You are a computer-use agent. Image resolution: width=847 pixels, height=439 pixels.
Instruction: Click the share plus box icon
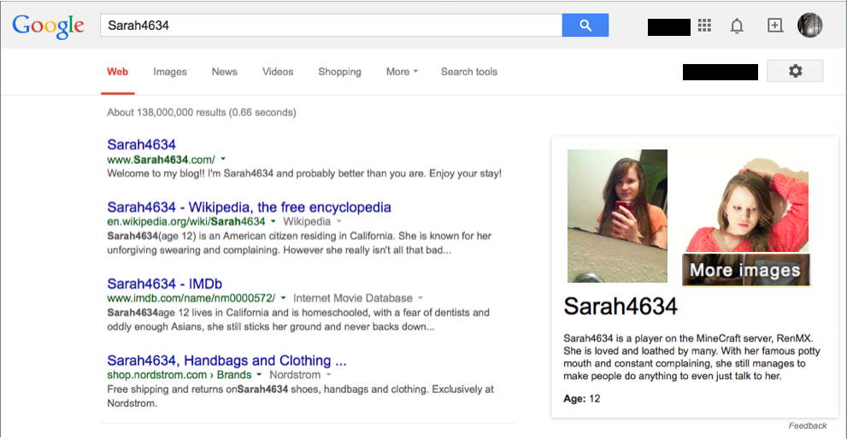(x=774, y=26)
